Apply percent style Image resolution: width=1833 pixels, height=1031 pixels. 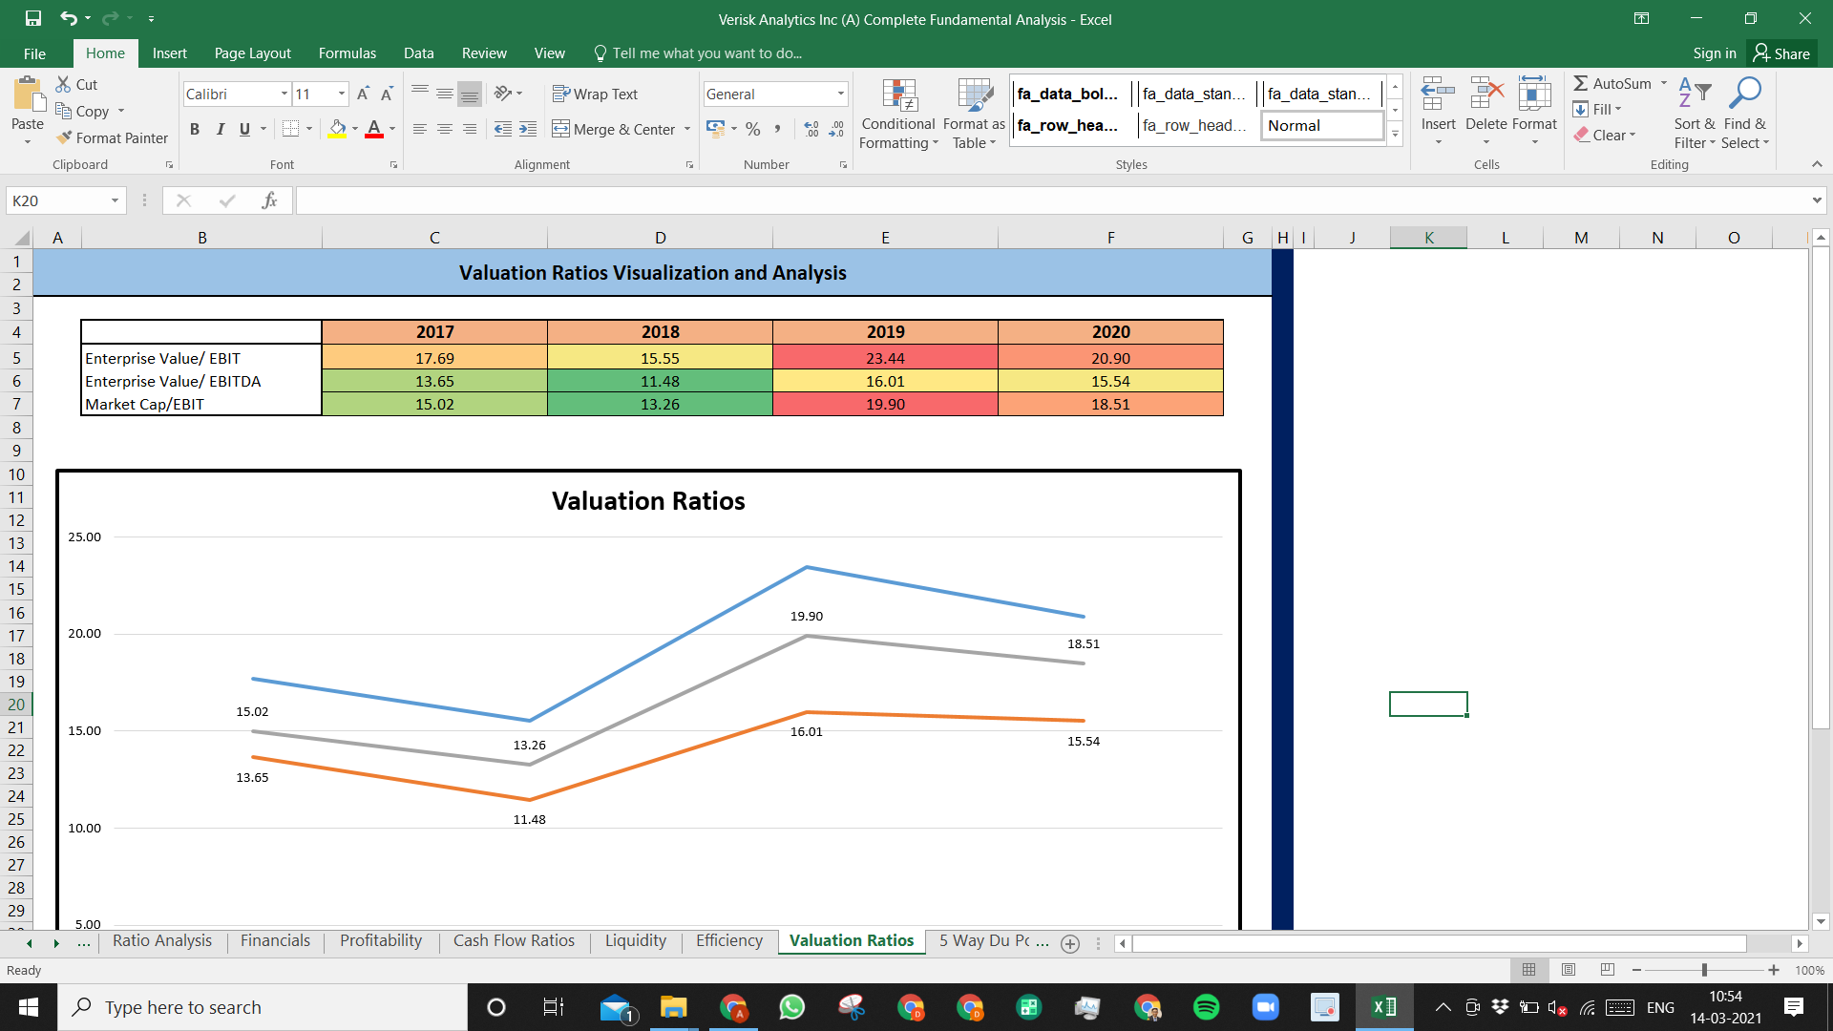coord(753,129)
